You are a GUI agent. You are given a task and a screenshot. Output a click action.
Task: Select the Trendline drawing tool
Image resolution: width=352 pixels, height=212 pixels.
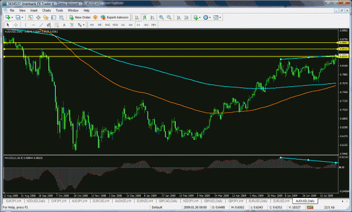[x=41, y=25]
